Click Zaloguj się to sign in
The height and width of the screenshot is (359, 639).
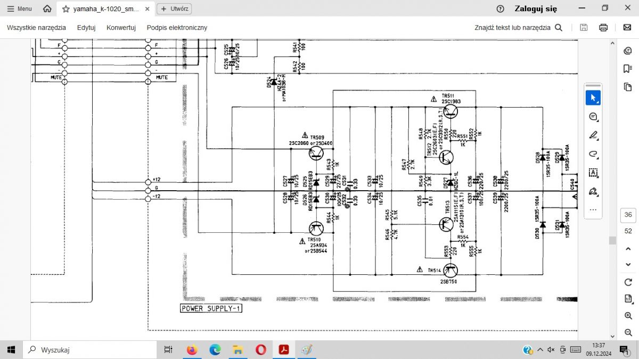point(536,9)
